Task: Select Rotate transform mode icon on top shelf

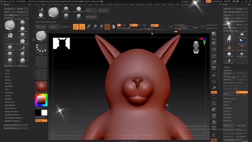Action: pos(101,26)
